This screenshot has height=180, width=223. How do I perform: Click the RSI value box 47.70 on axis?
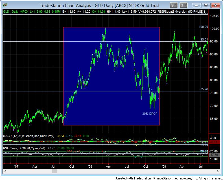click(x=214, y=155)
